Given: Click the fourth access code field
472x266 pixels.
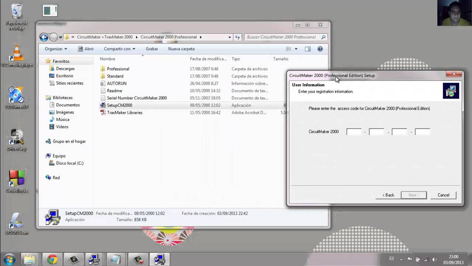Looking at the screenshot, I should coord(422,132).
